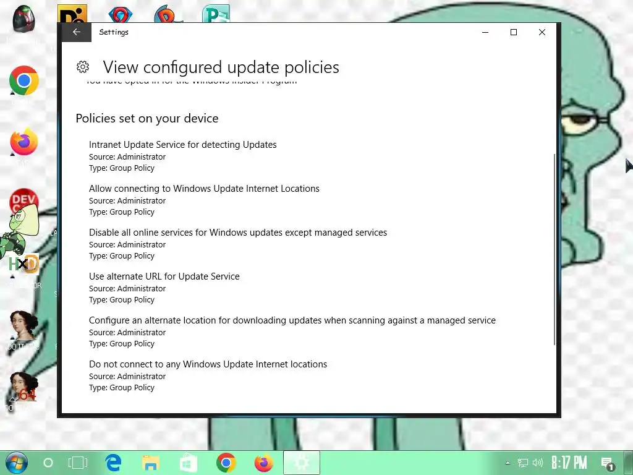Open Microsoft Store from the taskbar
This screenshot has height=475, width=633.
[189, 463]
